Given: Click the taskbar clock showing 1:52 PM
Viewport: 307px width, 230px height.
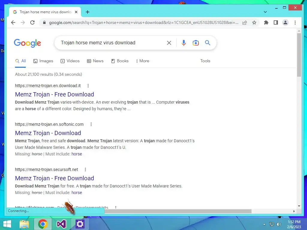Looking at the screenshot, I should (x=294, y=224).
